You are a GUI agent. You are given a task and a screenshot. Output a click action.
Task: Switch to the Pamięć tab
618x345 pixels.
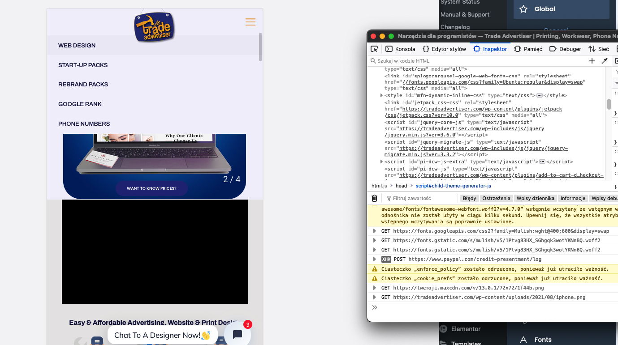point(528,49)
